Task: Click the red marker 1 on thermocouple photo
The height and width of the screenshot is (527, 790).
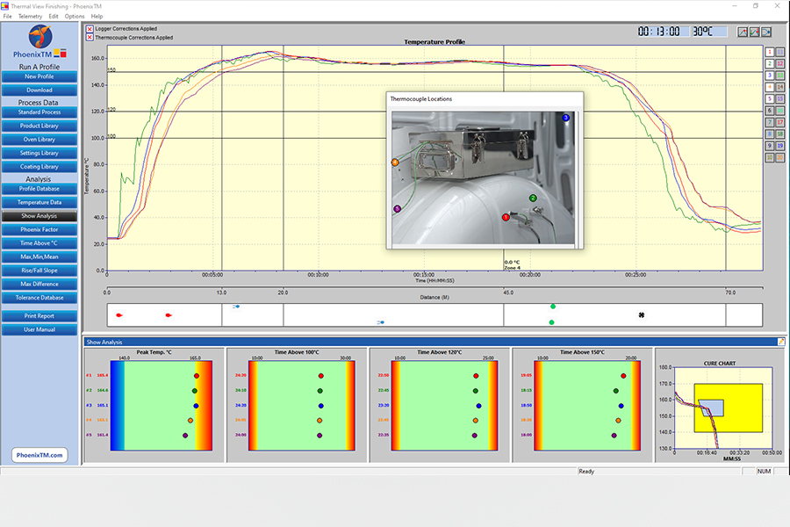Action: 506,217
